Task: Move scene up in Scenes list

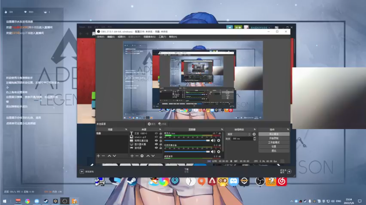Action: pos(109,156)
